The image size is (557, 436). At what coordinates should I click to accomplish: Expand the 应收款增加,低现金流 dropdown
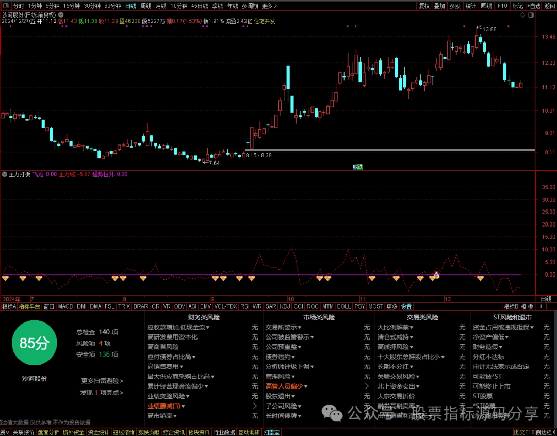(x=178, y=327)
